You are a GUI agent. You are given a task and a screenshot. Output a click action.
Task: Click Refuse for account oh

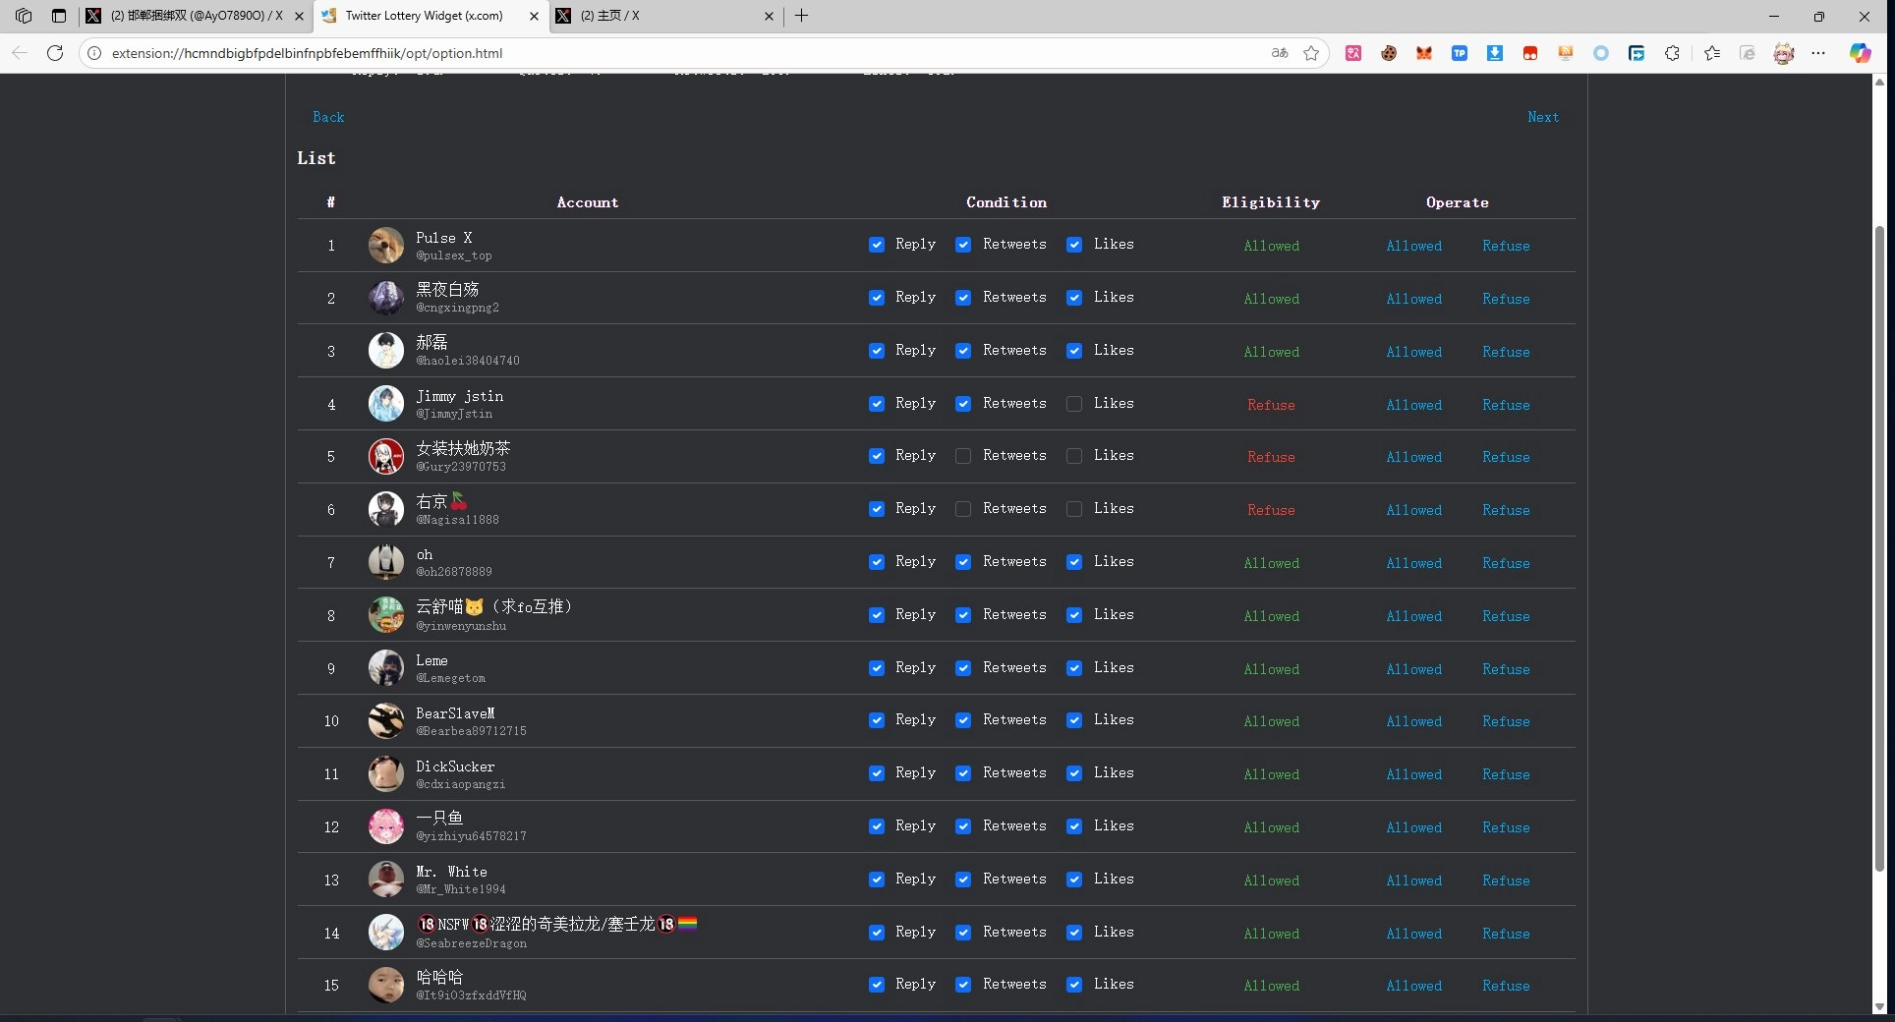point(1506,563)
